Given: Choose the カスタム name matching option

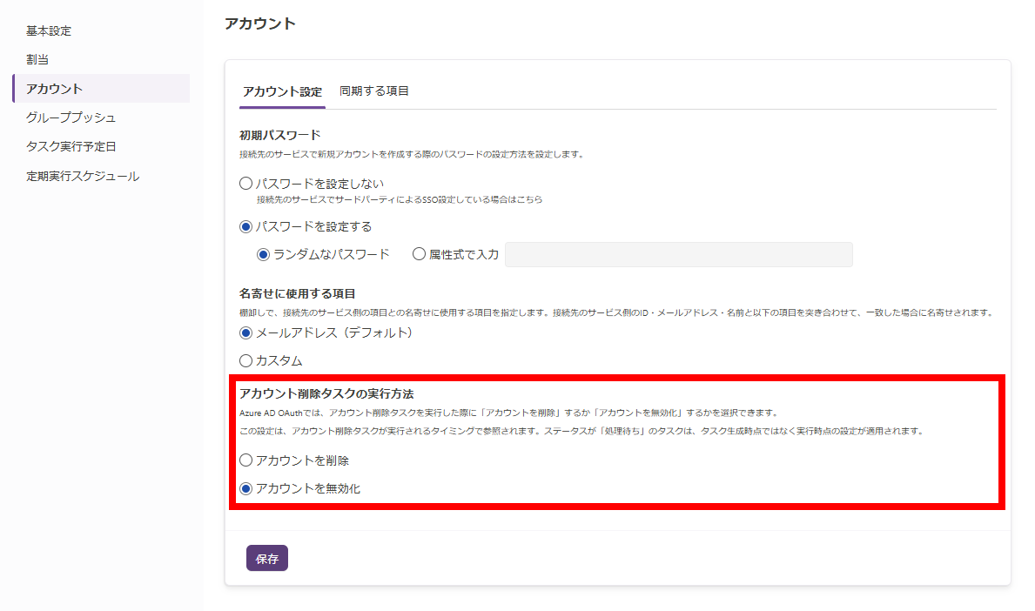Looking at the screenshot, I should pyautogui.click(x=246, y=360).
